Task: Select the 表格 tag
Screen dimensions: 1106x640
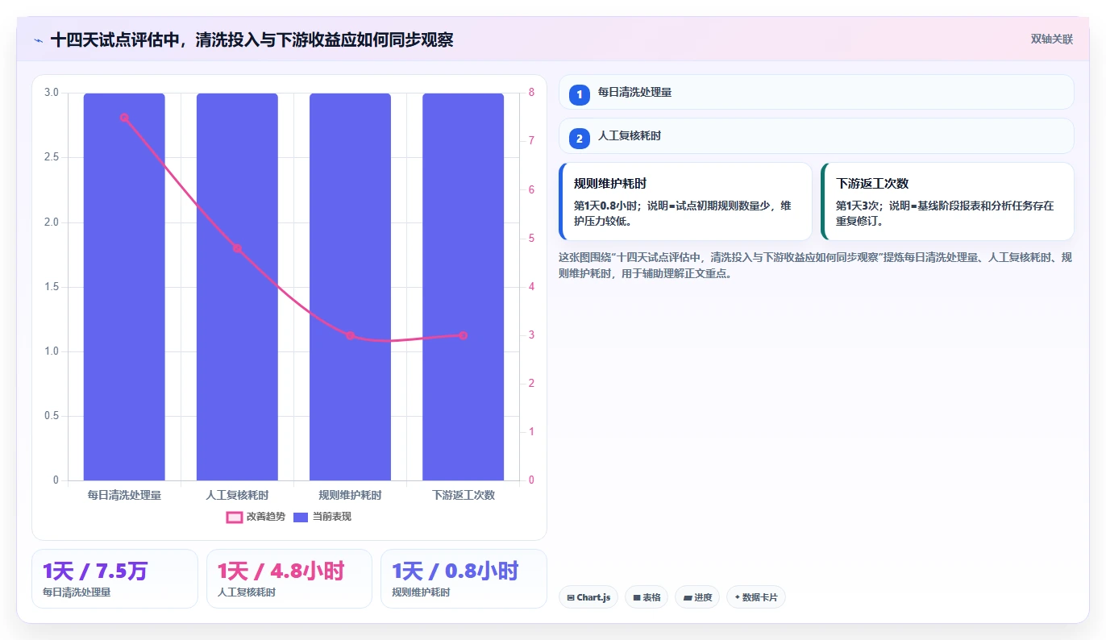Action: [647, 597]
